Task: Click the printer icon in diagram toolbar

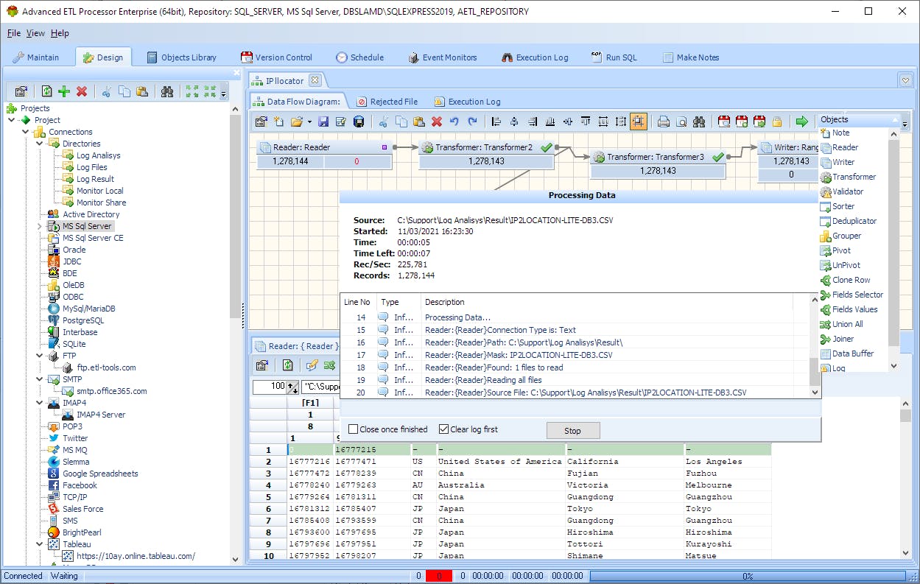Action: pos(663,122)
